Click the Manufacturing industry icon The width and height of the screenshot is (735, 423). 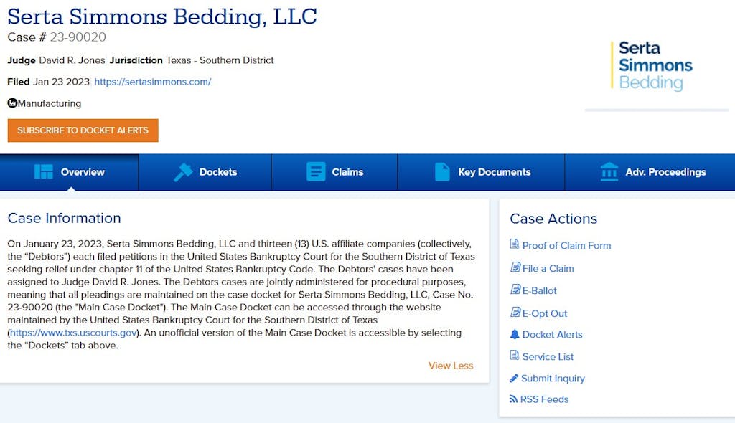coord(12,103)
